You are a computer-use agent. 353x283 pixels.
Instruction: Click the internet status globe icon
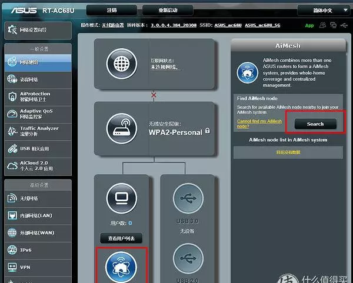(122, 64)
